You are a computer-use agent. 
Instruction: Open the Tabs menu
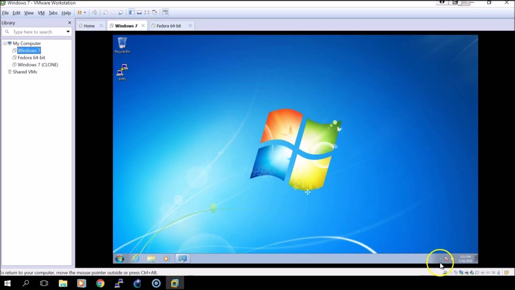pos(53,13)
